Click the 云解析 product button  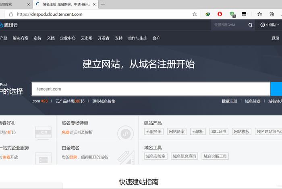coord(198,131)
